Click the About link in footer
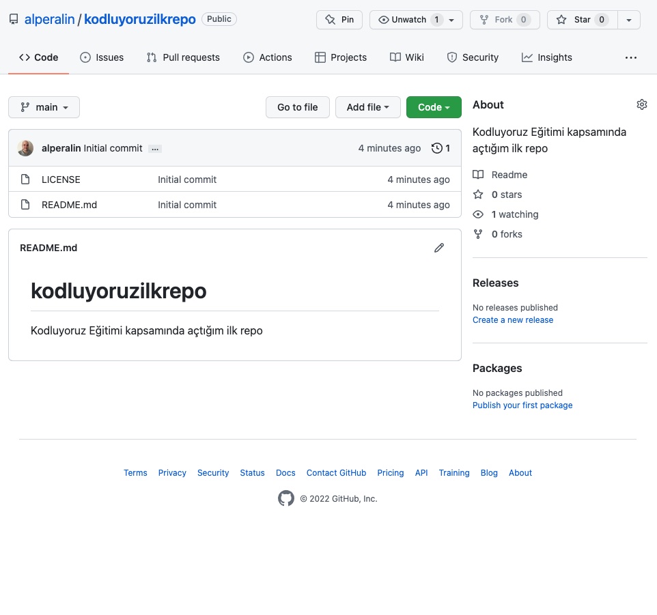This screenshot has width=657, height=615. 520,472
